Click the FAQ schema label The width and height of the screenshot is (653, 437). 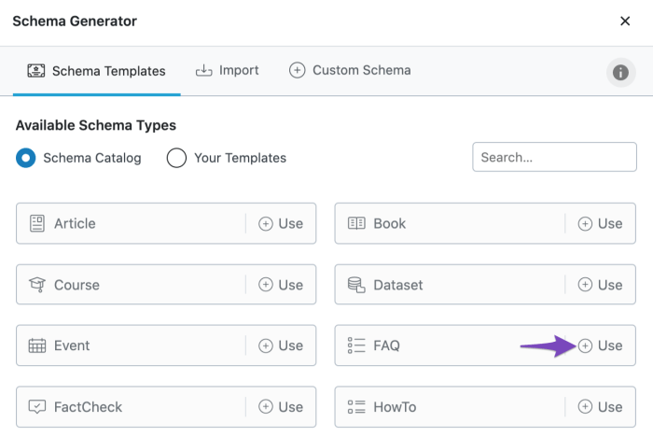coord(387,345)
